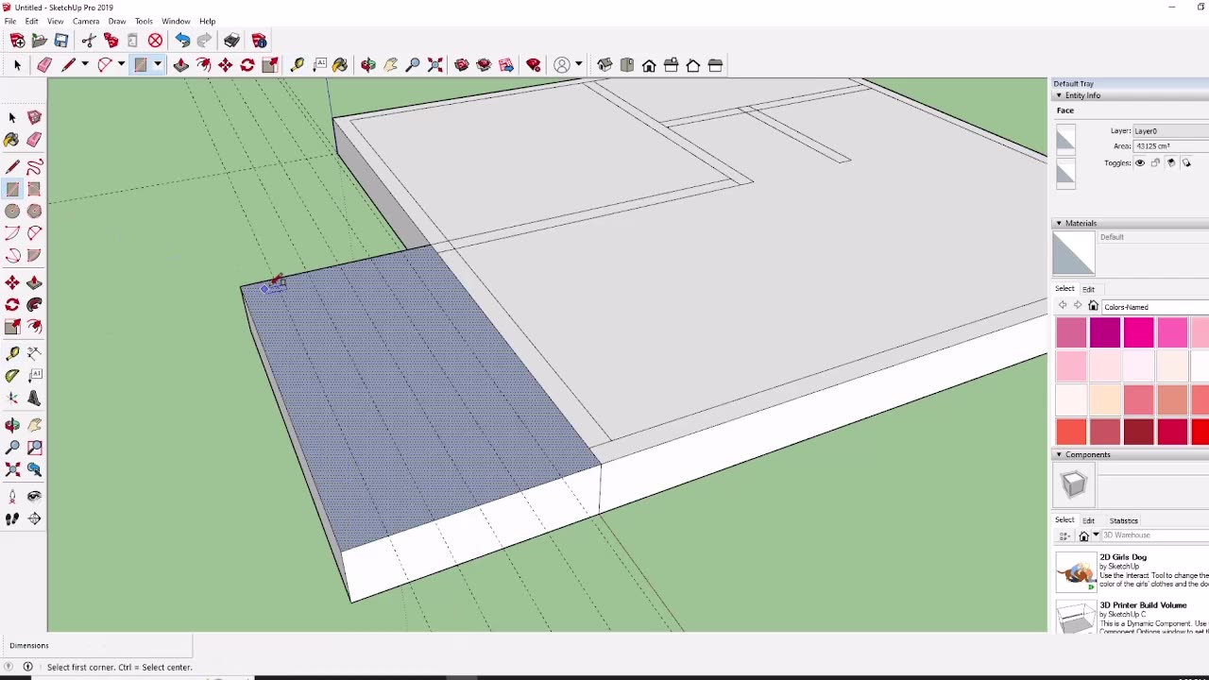Select the Push/Pull tool in top toolbar
The height and width of the screenshot is (680, 1209).
[180, 65]
